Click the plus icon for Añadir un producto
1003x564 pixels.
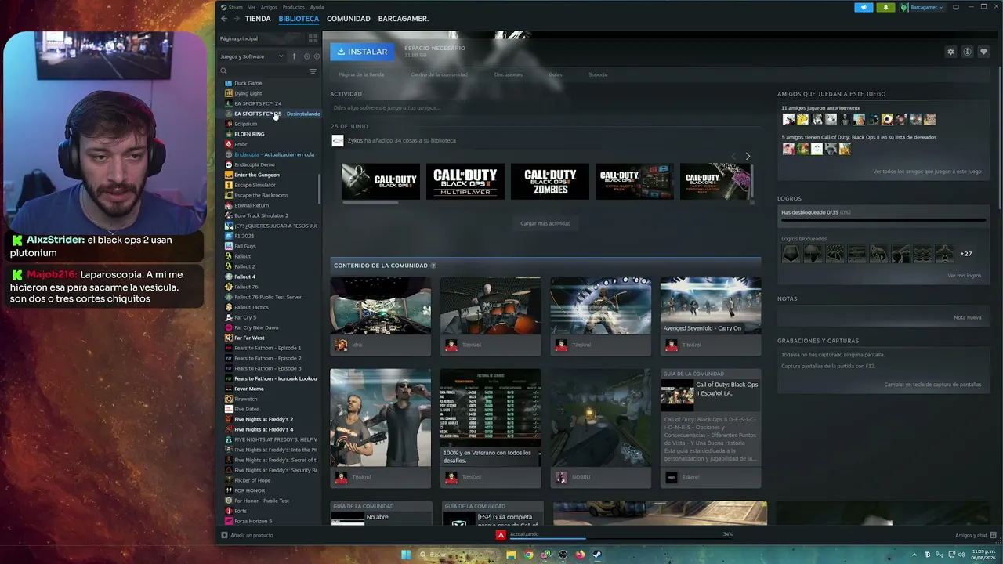224,535
